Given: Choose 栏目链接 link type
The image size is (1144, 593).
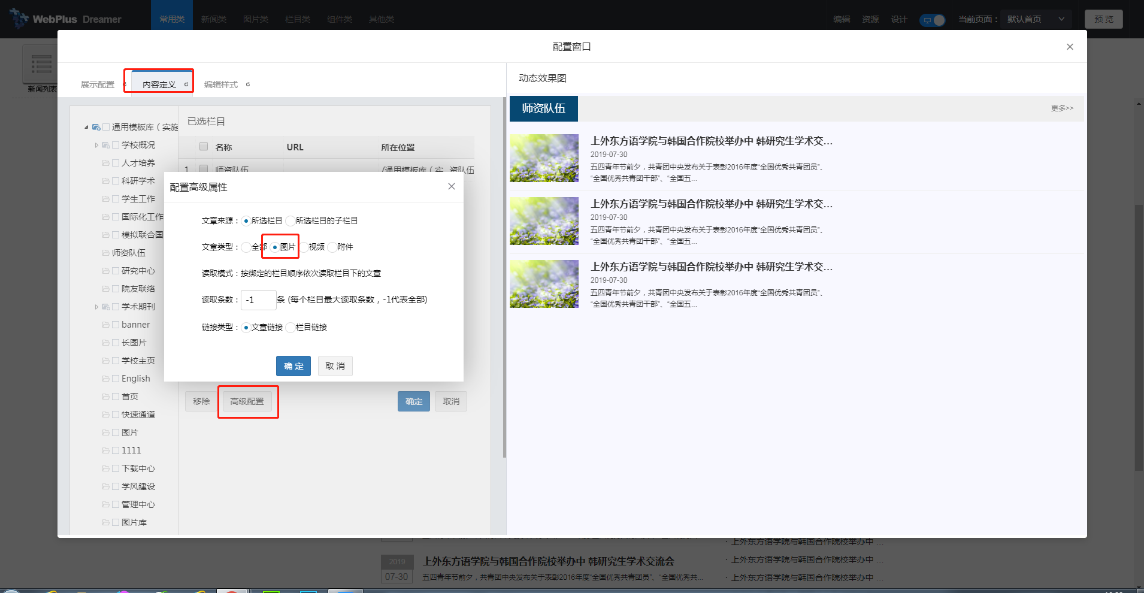Looking at the screenshot, I should [290, 328].
